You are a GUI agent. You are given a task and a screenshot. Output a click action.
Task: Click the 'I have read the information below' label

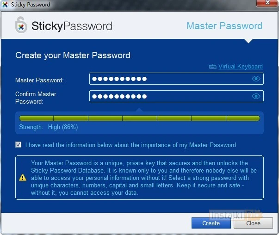(130, 145)
